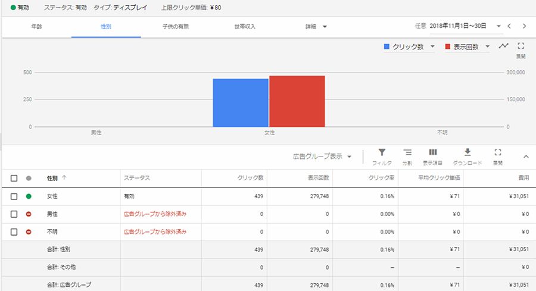The width and height of the screenshot is (536, 291).
Task: Switch to the 子供の有無 tab
Action: pyautogui.click(x=176, y=27)
